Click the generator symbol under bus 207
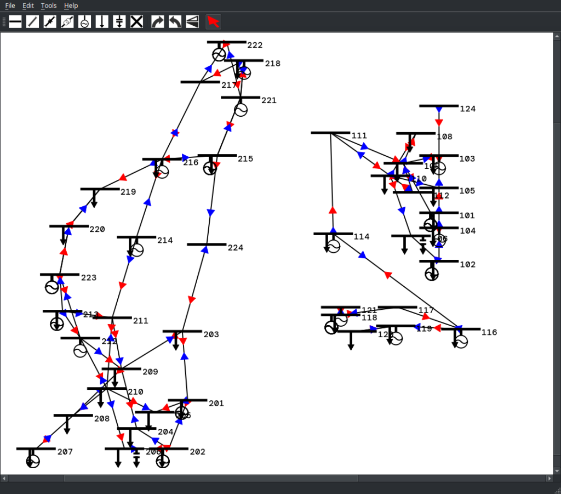 point(33,461)
